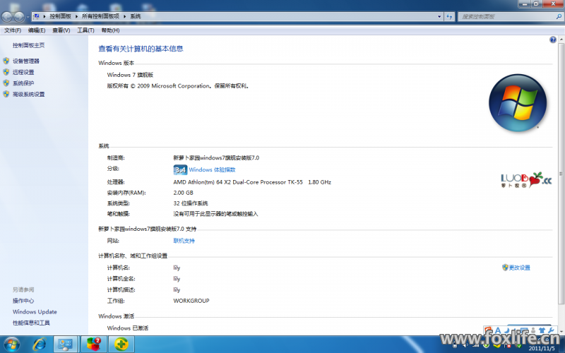Click the scrollbar up arrow at top right
565x353 pixels.
point(561,40)
